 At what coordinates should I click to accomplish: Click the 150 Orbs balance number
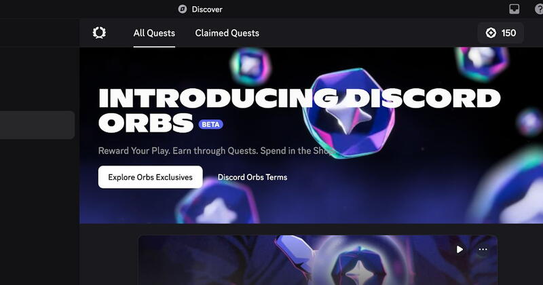tap(508, 33)
